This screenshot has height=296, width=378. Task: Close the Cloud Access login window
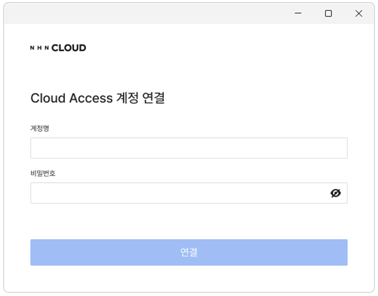[359, 13]
